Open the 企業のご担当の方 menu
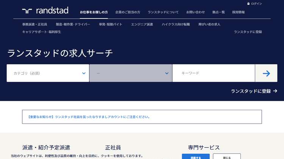 [128, 12]
